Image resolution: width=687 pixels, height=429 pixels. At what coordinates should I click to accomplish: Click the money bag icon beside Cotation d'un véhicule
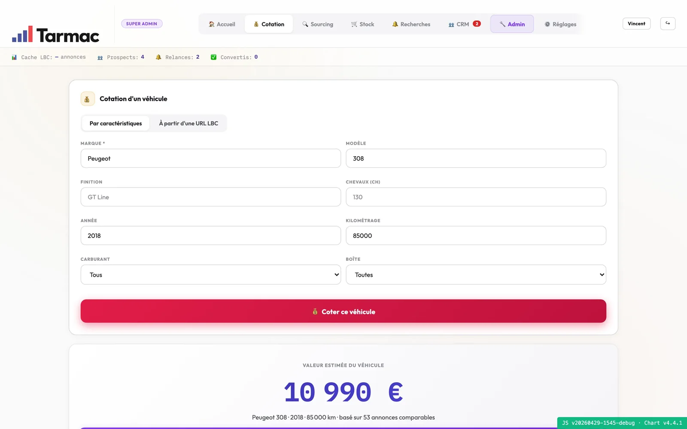88,99
